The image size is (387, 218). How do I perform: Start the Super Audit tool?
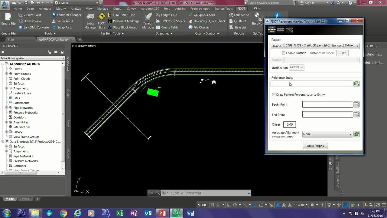coord(62,21)
